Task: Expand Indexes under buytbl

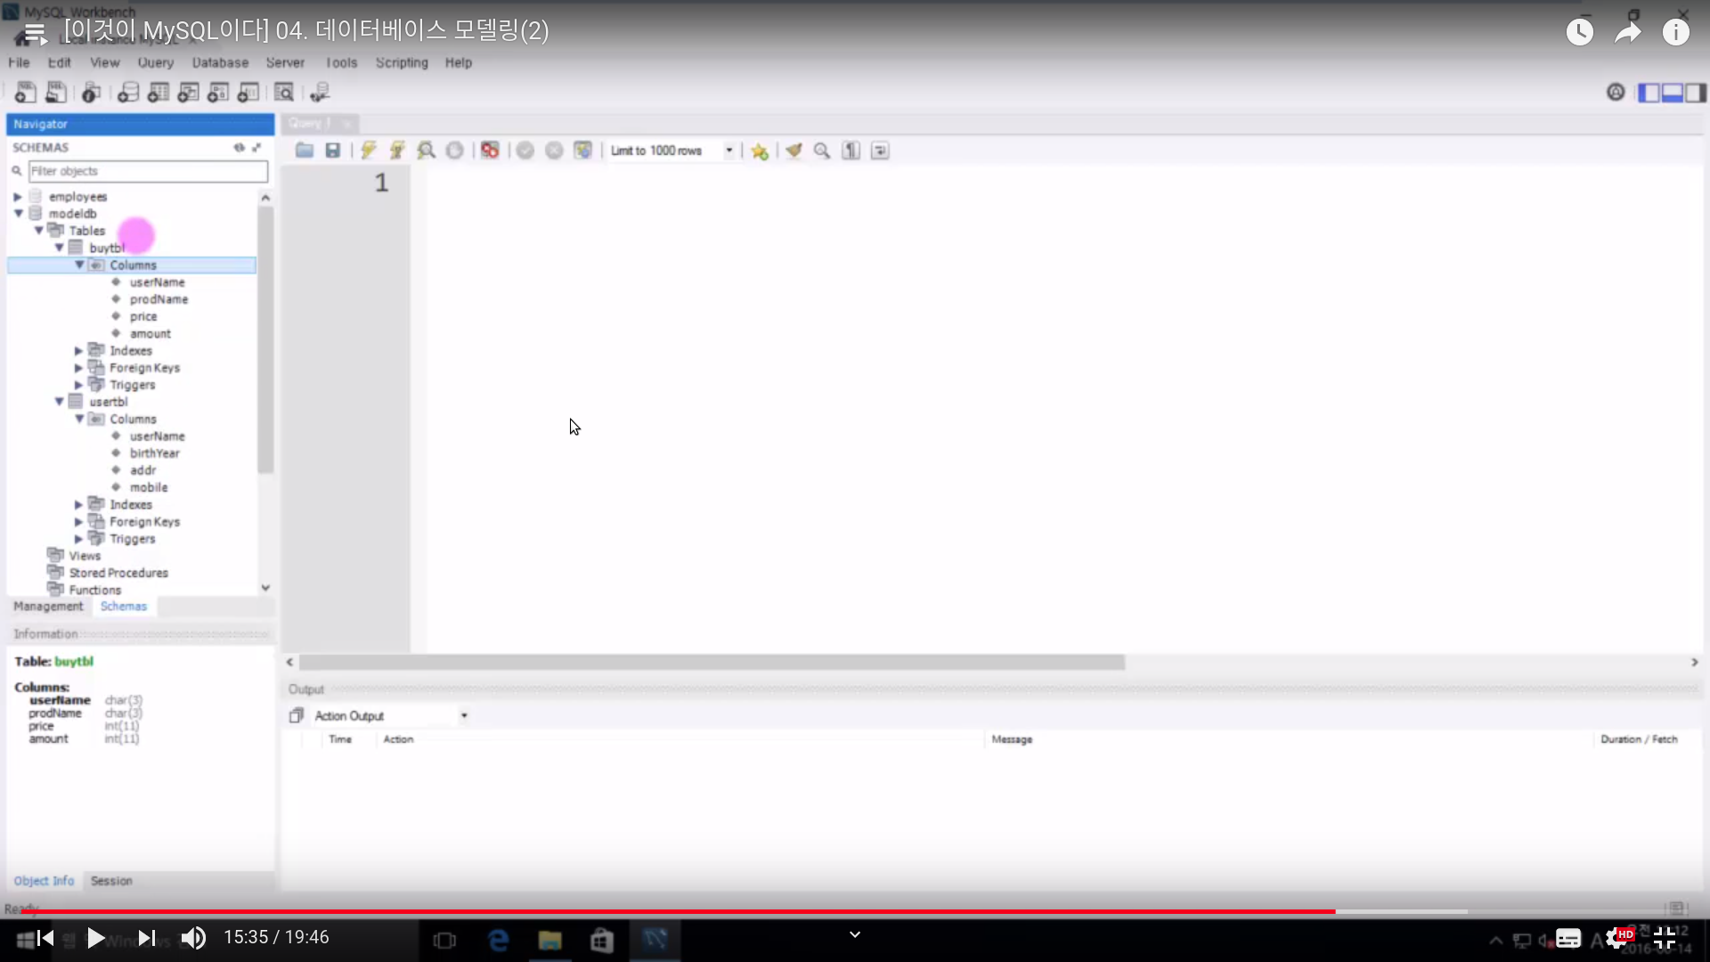Action: [x=78, y=351]
